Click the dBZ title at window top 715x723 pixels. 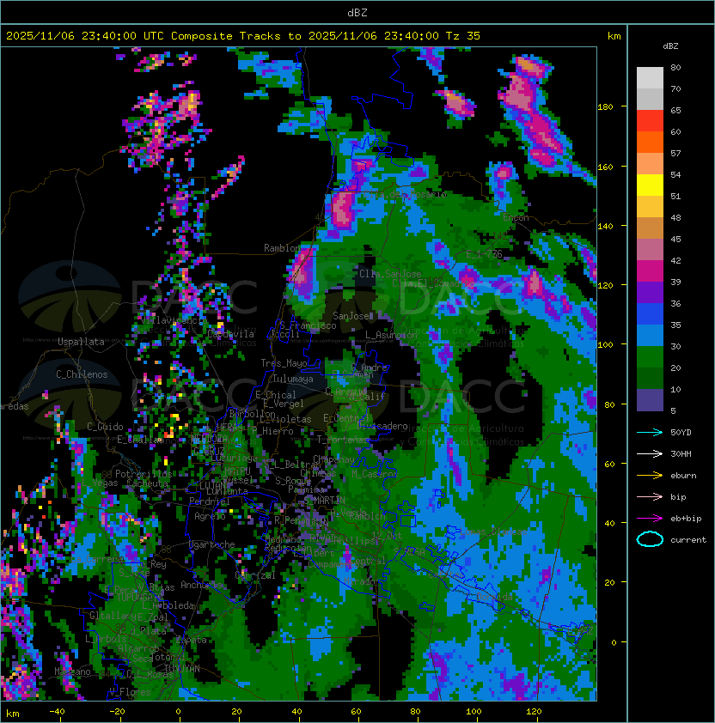click(357, 12)
